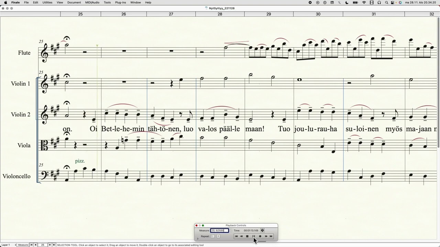Open the View menu
Image resolution: width=440 pixels, height=247 pixels.
pos(60,2)
